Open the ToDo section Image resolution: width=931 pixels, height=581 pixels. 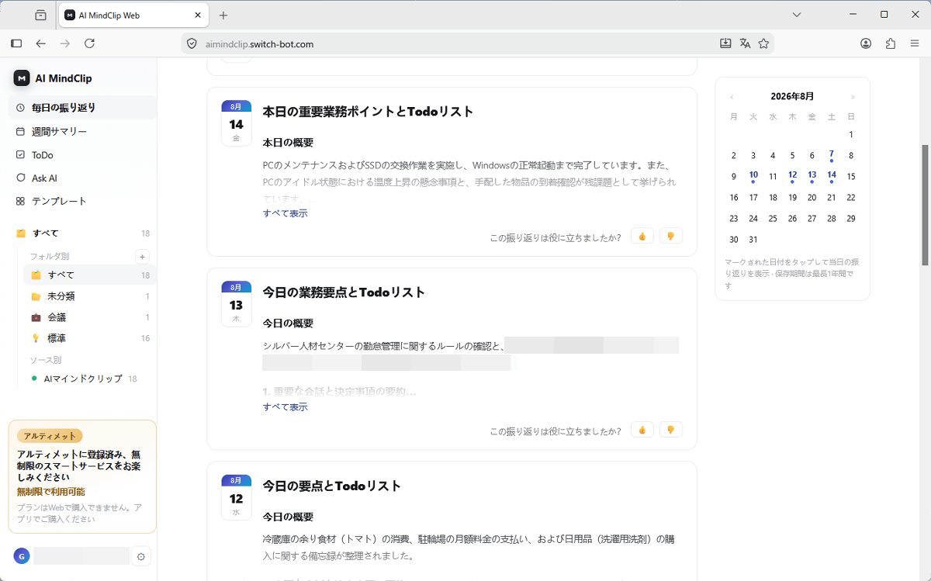[82, 154]
